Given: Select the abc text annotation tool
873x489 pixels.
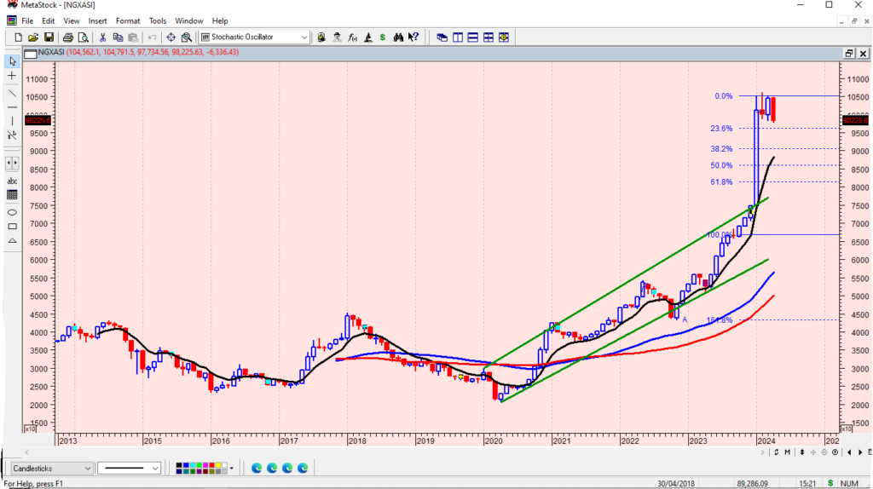Looking at the screenshot, I should tap(12, 181).
